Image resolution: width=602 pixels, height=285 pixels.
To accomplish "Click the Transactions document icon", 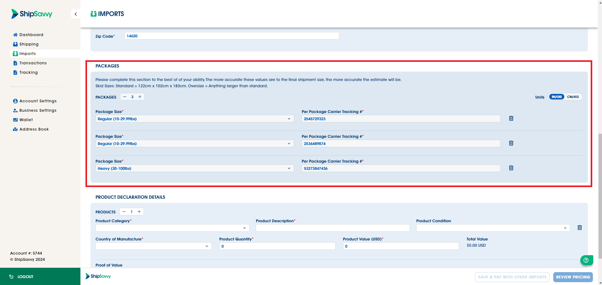I will [15, 63].
